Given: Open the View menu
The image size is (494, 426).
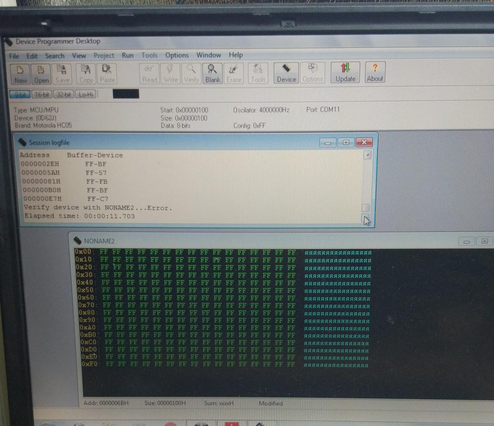Looking at the screenshot, I should [79, 56].
